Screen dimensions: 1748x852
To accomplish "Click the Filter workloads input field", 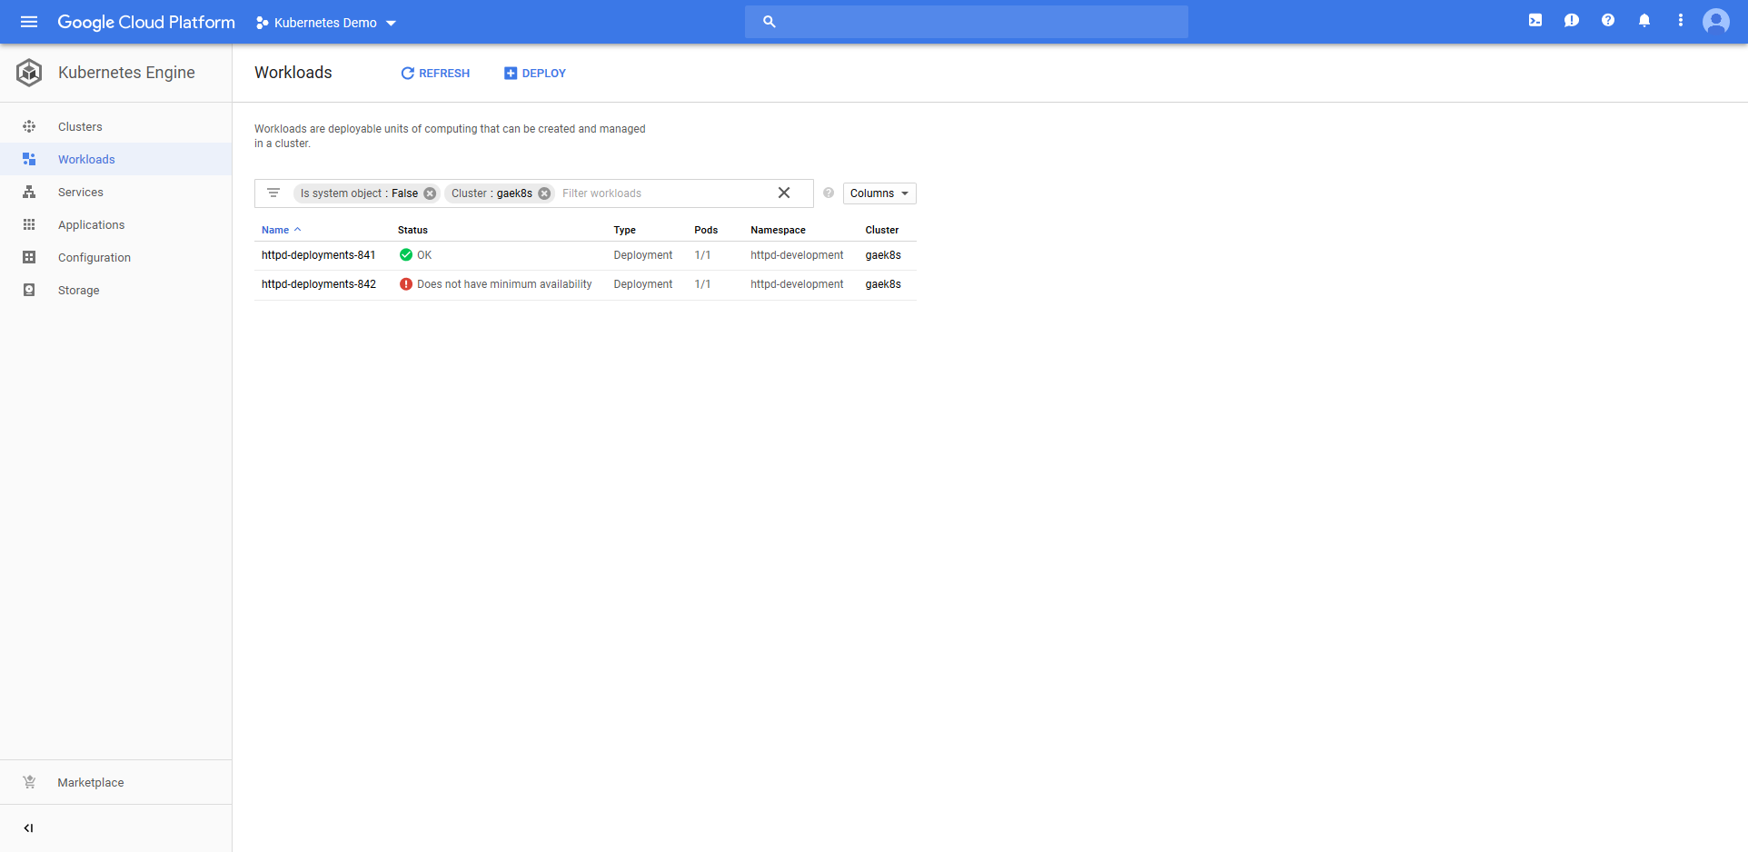I will (663, 193).
